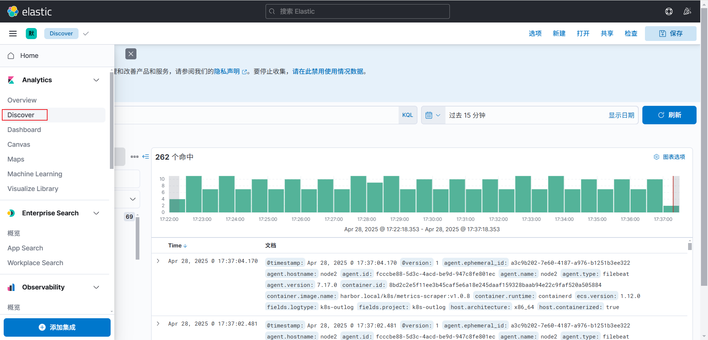Click the 概览 item under Enterprise Search

point(14,233)
